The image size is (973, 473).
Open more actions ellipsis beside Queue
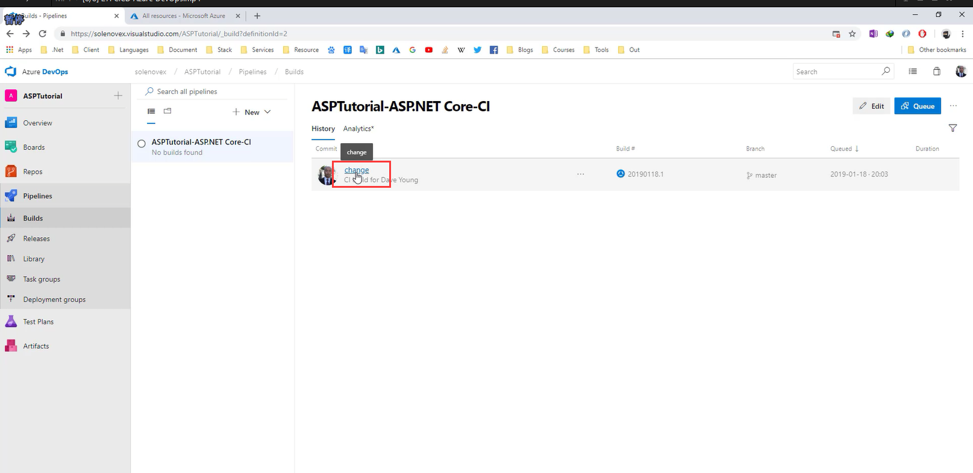[953, 106]
